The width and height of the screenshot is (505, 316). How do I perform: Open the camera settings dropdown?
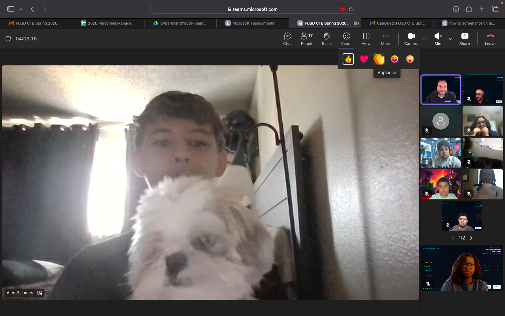[x=424, y=40]
